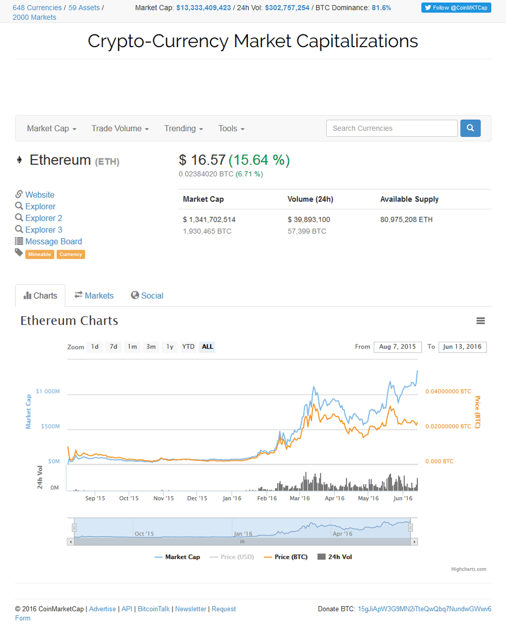Set chart zoom to 1y
Image resolution: width=506 pixels, height=628 pixels.
170,347
